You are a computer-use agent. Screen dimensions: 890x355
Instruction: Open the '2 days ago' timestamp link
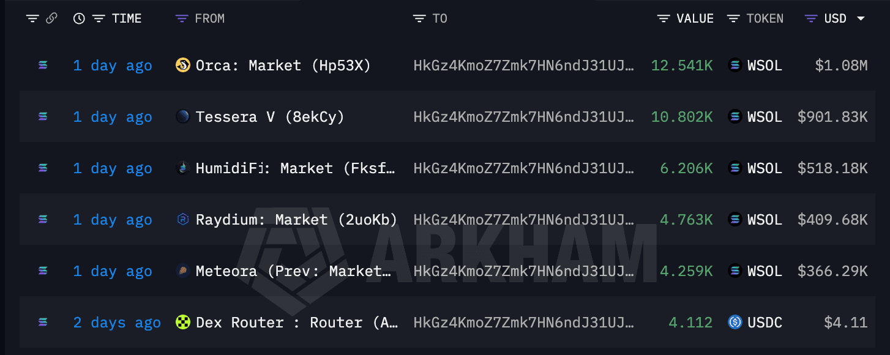pyautogui.click(x=117, y=323)
